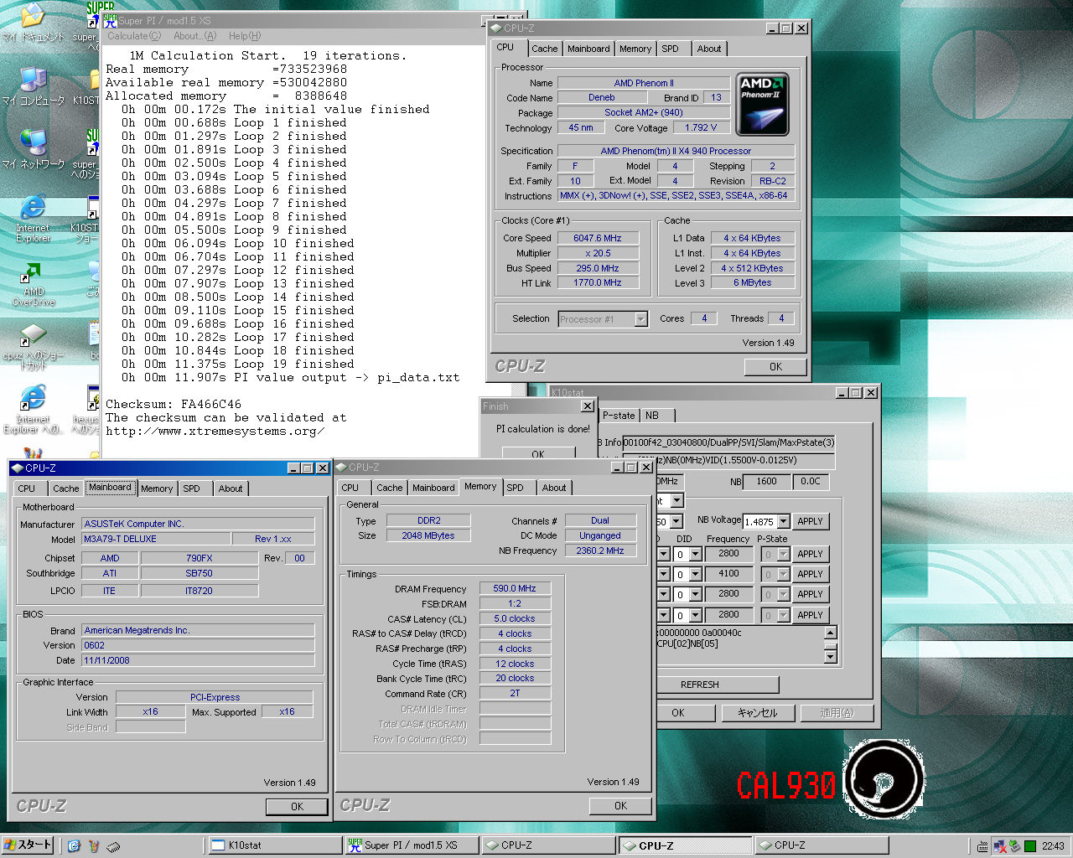Viewport: 1073px width, 858px height.
Task: Click title bar icon of Mainboard CPU-Z window
Action: [17, 468]
